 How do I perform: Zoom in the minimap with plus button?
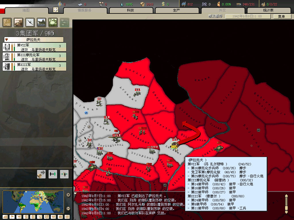pos(68,195)
